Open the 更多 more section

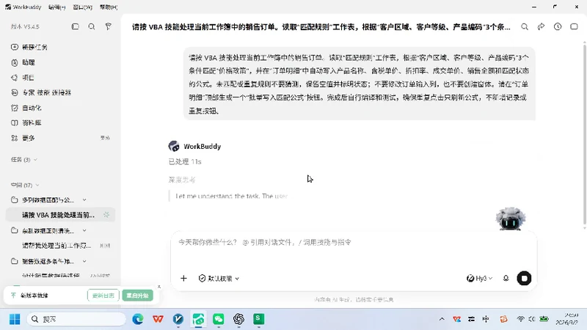pyautogui.click(x=23, y=138)
